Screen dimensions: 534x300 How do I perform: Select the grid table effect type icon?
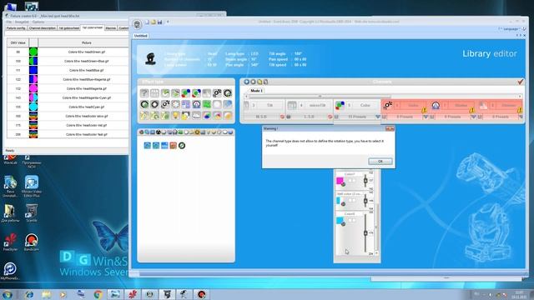click(154, 92)
